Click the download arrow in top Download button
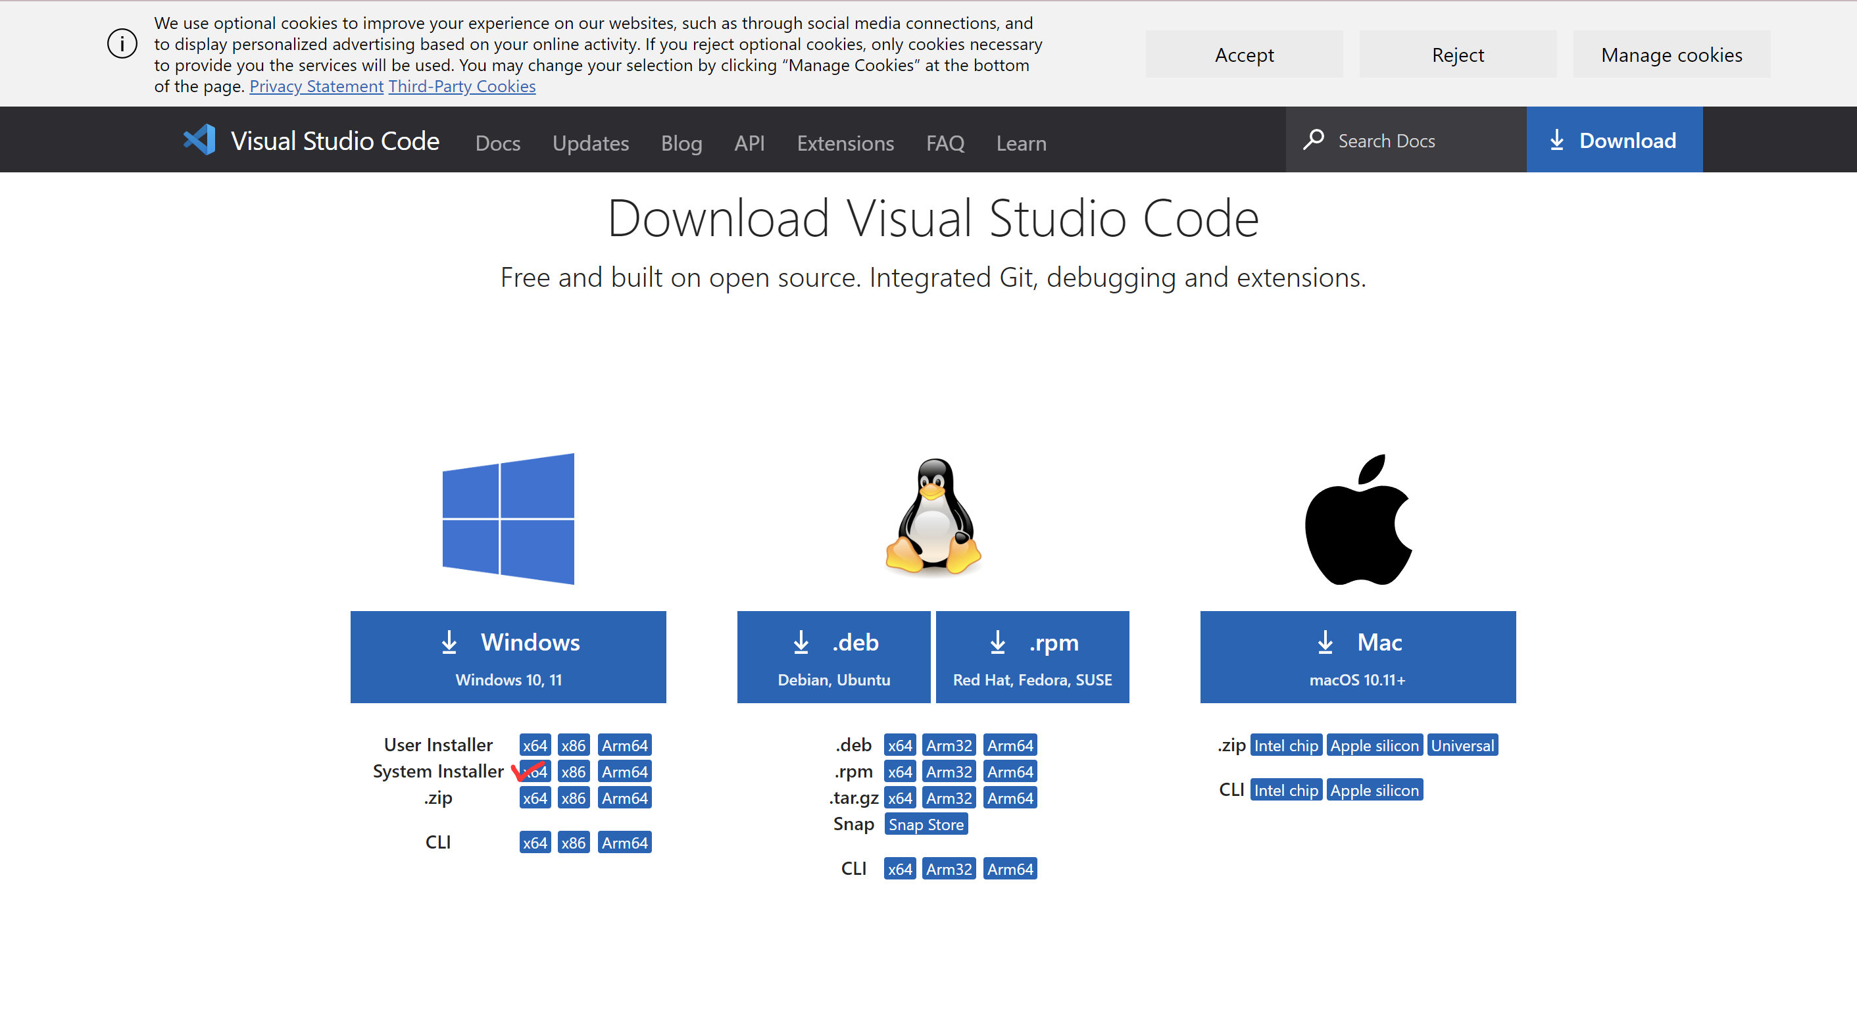 (1556, 140)
